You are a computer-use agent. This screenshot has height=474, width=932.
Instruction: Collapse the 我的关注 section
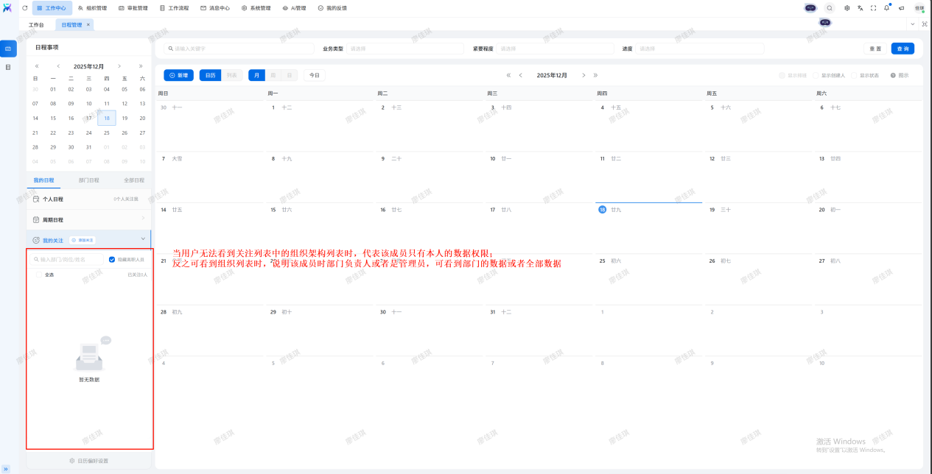point(142,239)
